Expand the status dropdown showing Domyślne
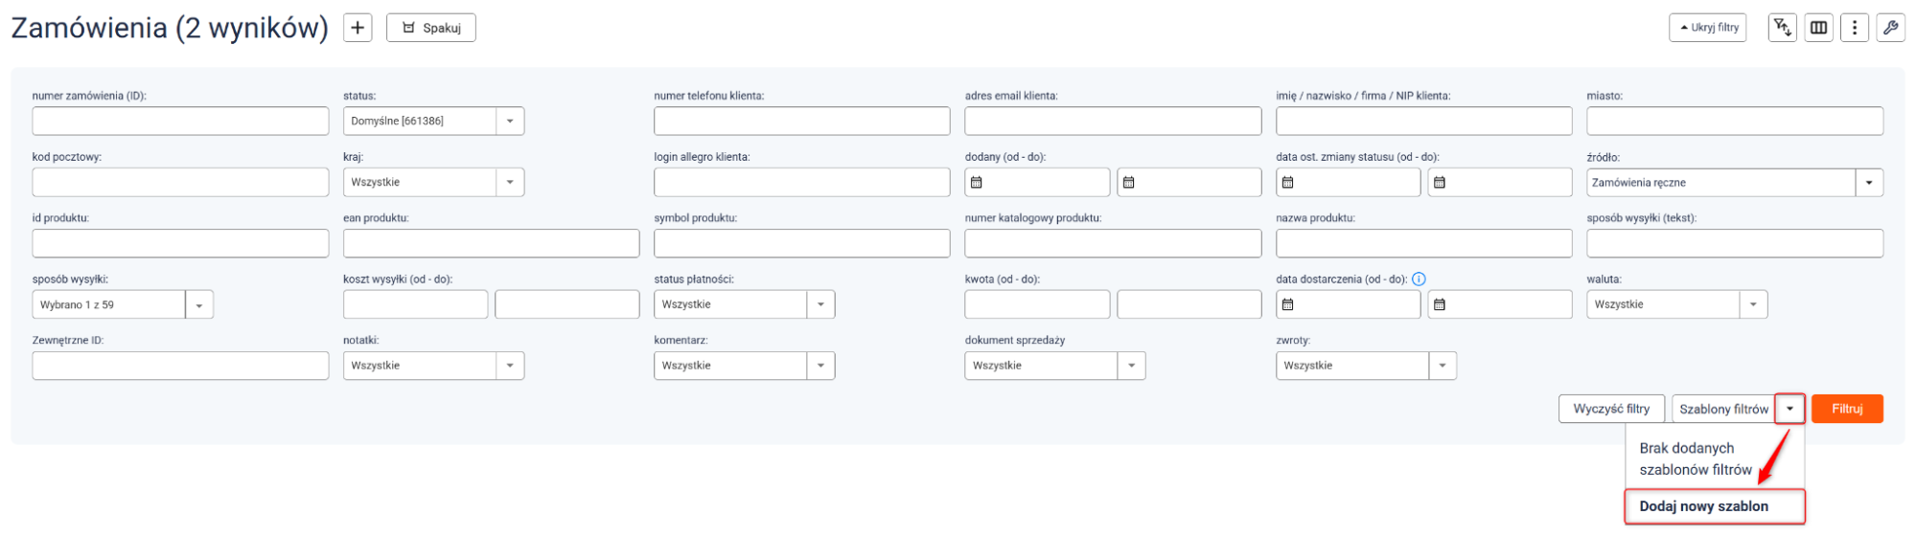This screenshot has width=1916, height=537. tap(510, 122)
